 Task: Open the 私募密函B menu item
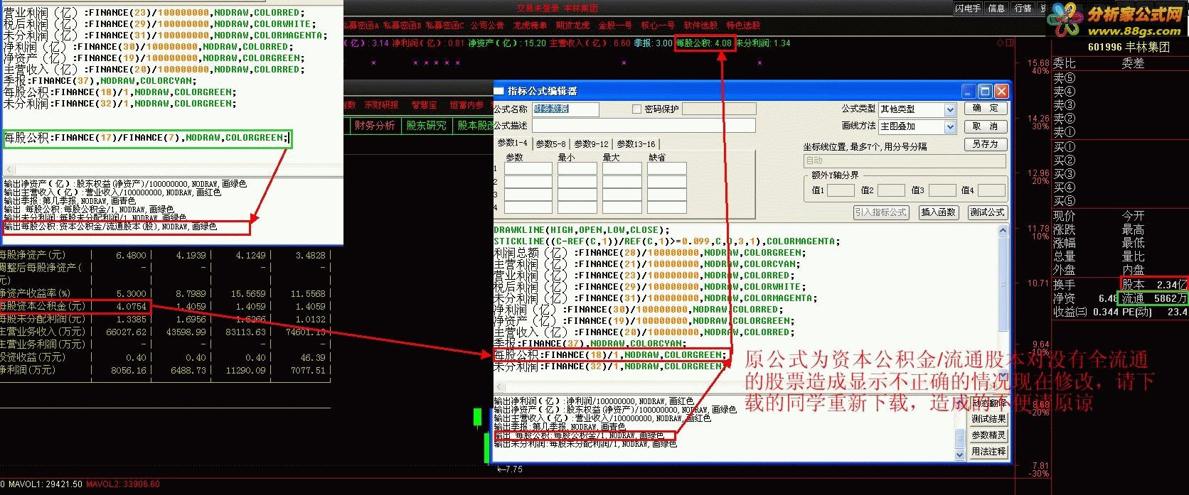tap(402, 26)
